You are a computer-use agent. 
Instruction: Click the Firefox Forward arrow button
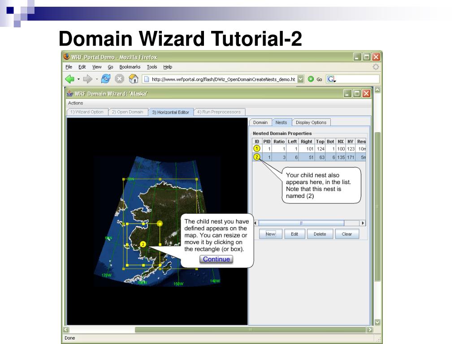[x=87, y=79]
